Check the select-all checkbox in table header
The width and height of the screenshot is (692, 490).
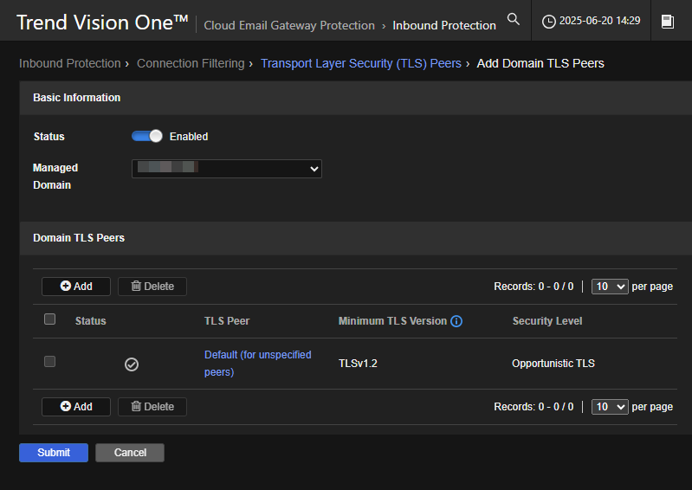point(50,319)
